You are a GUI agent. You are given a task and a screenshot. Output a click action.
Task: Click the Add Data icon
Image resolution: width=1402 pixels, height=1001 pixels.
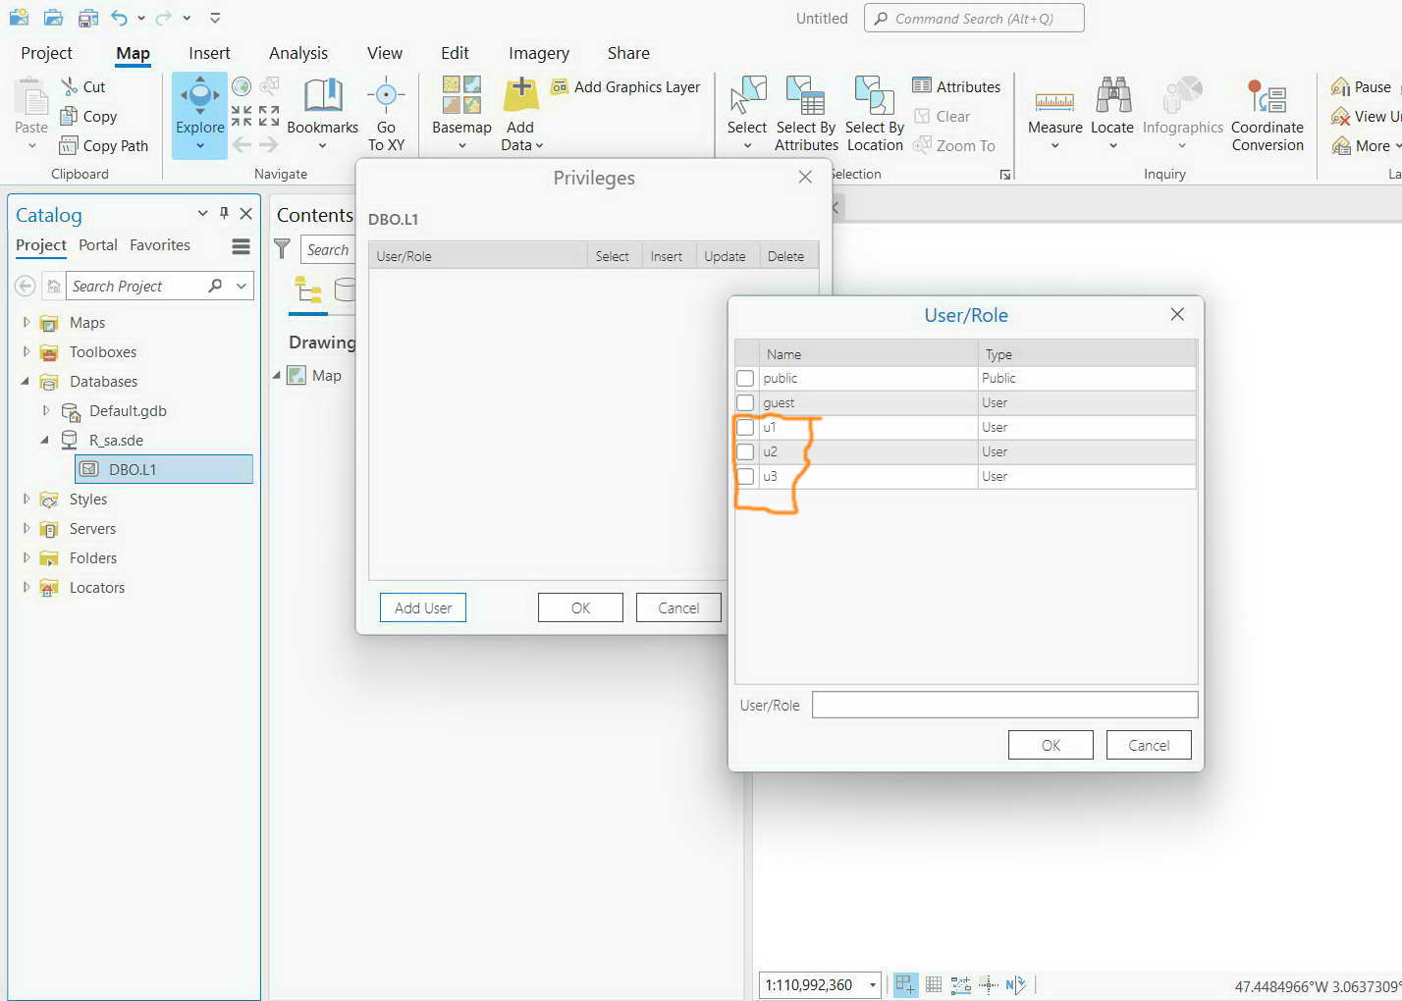pyautogui.click(x=520, y=95)
